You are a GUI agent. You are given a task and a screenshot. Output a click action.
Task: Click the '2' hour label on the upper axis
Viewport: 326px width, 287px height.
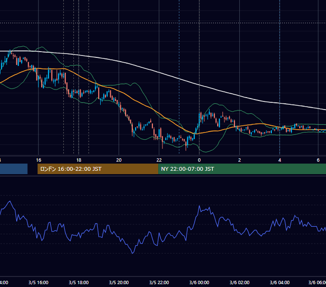[x=240, y=160]
